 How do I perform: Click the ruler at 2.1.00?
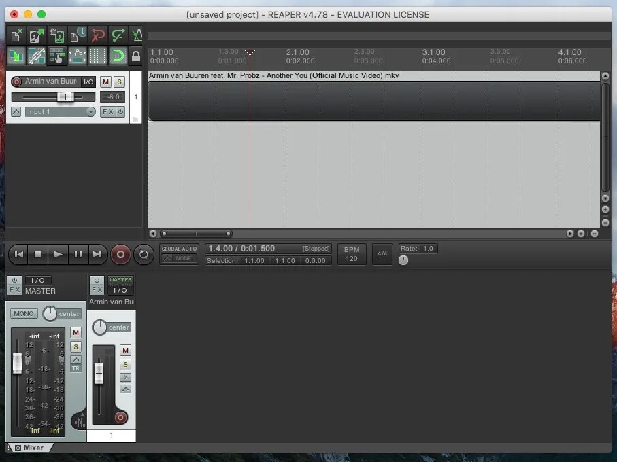tap(298, 52)
